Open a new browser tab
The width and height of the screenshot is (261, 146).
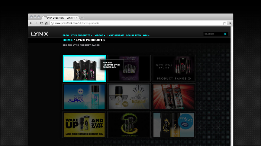(x=82, y=18)
